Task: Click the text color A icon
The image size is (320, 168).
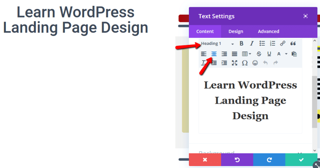Action: pyautogui.click(x=279, y=54)
